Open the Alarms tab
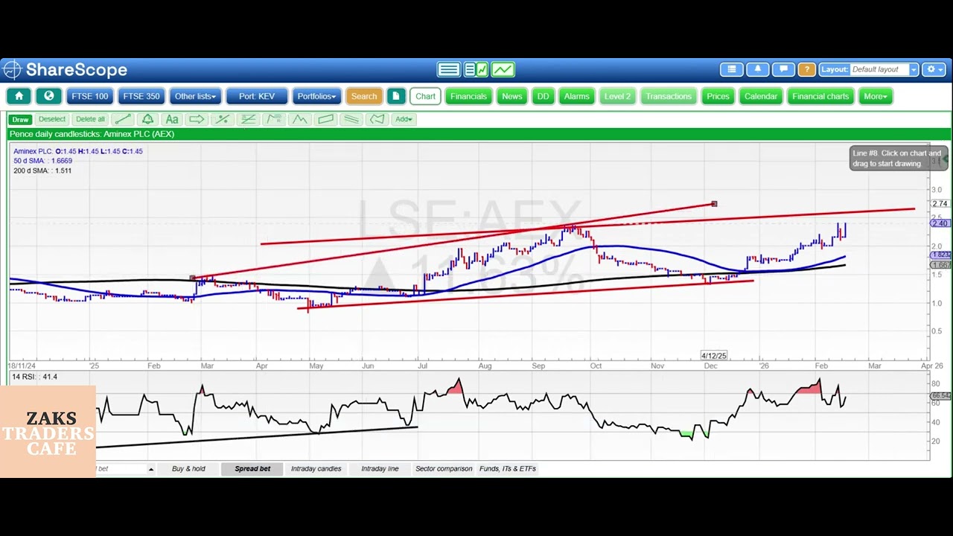The image size is (953, 536). coord(577,96)
